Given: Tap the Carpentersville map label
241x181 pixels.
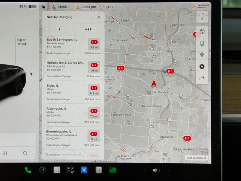Looking at the screenshot, I should (x=152, y=106).
